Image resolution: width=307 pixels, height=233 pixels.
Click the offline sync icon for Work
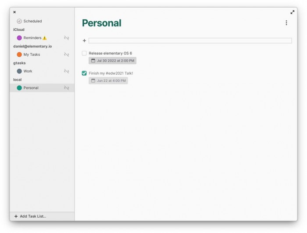point(67,71)
